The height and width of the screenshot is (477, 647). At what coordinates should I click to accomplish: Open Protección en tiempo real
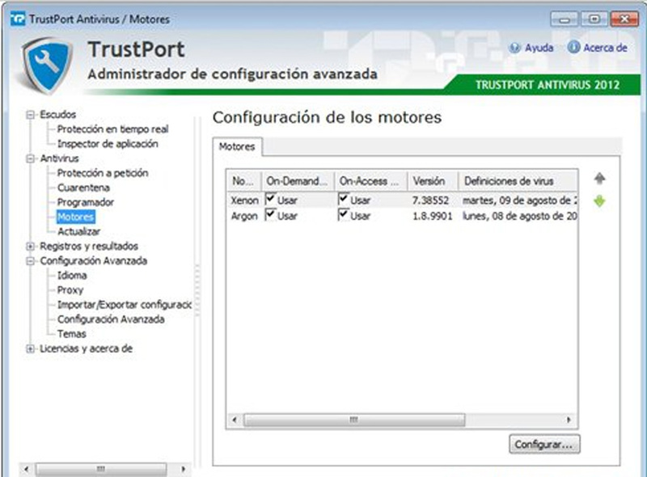(x=112, y=129)
